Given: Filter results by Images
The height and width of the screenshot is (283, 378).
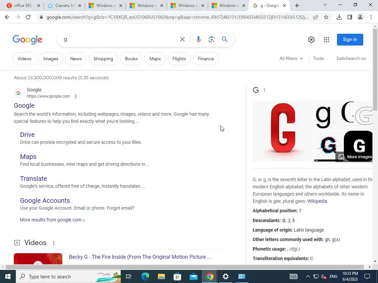Looking at the screenshot, I should [51, 59].
